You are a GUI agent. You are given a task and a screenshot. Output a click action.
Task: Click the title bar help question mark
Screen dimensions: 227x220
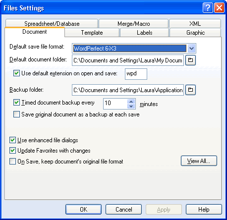pos(208,8)
